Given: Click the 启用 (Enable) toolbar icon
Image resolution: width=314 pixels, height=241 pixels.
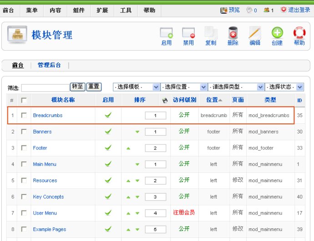Looking at the screenshot, I should [166, 33].
